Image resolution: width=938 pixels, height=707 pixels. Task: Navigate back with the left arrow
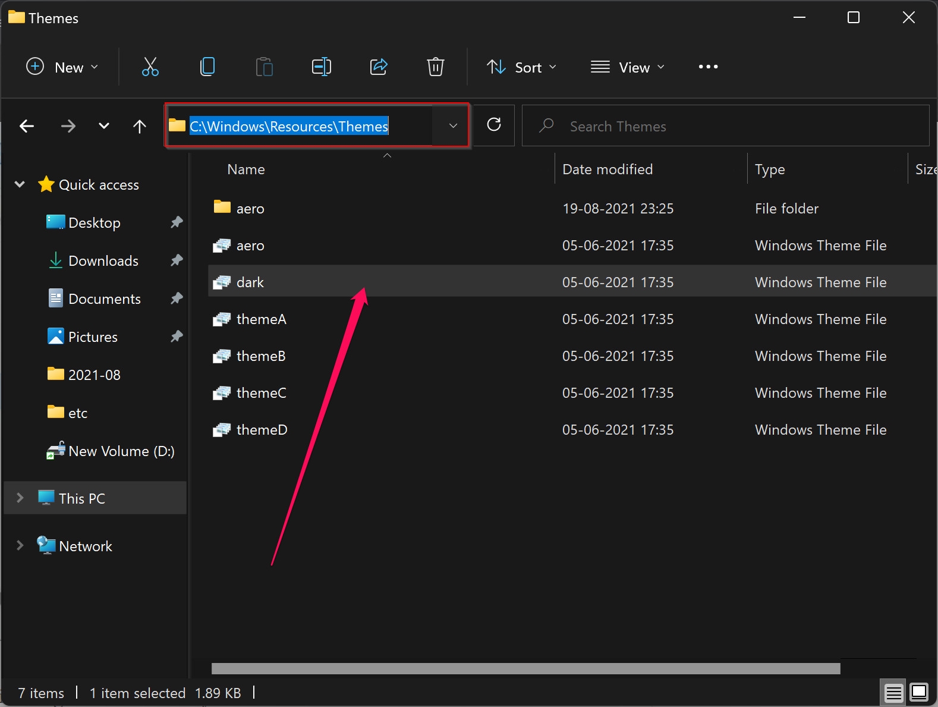click(27, 126)
